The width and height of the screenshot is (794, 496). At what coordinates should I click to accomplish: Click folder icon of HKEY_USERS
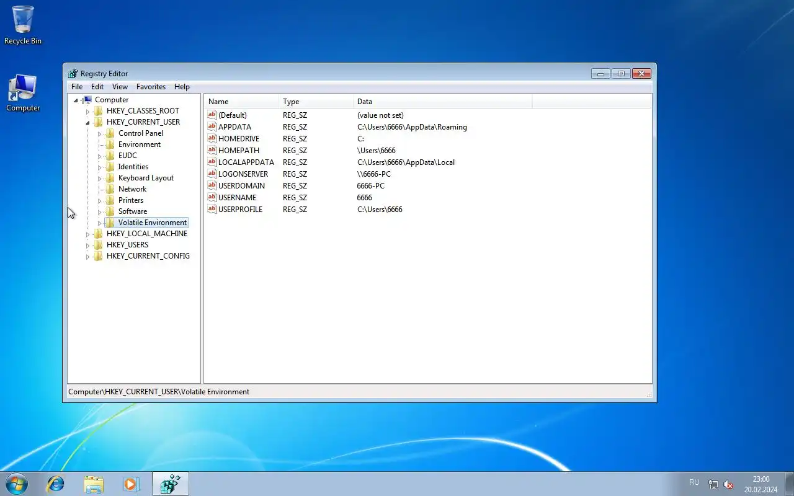tap(98, 245)
